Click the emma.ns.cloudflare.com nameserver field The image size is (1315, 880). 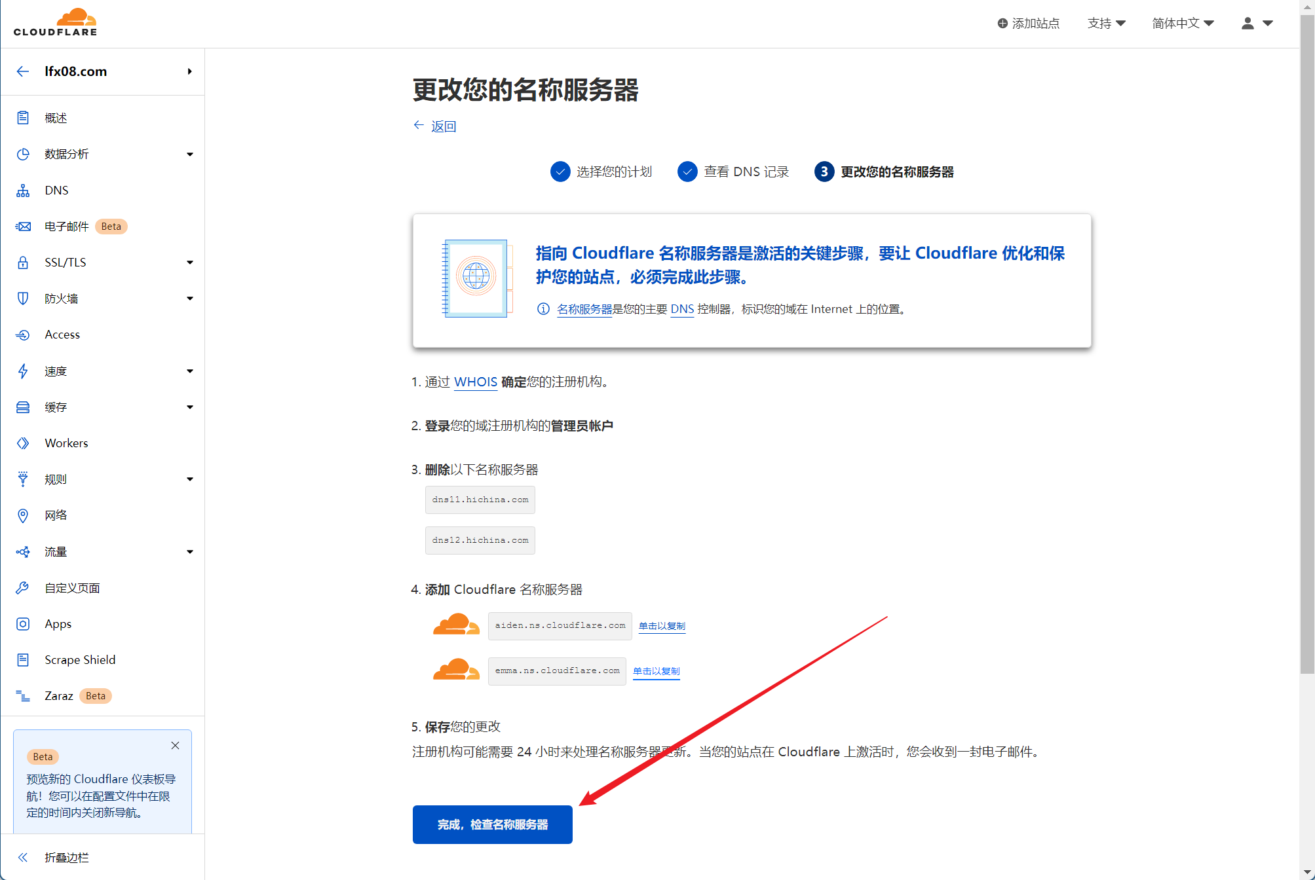pos(557,671)
